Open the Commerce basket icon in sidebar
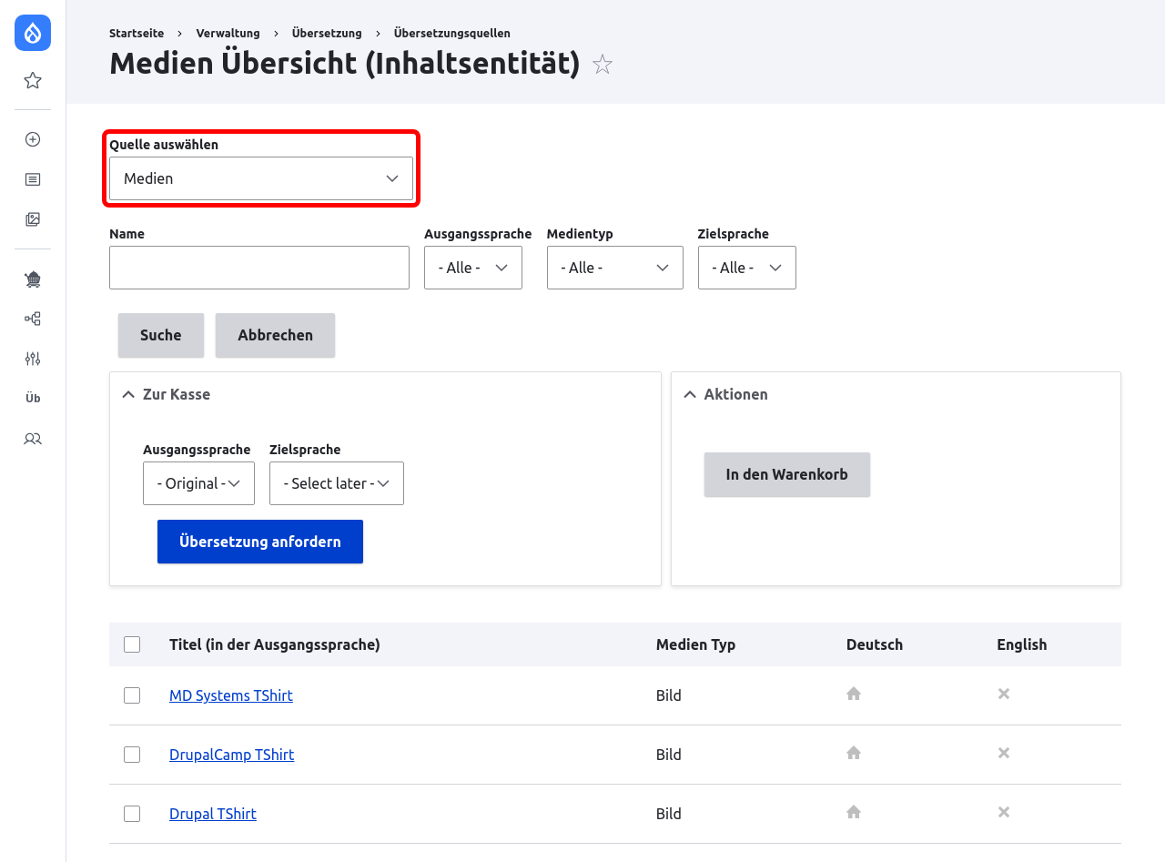The height and width of the screenshot is (862, 1165). (33, 279)
